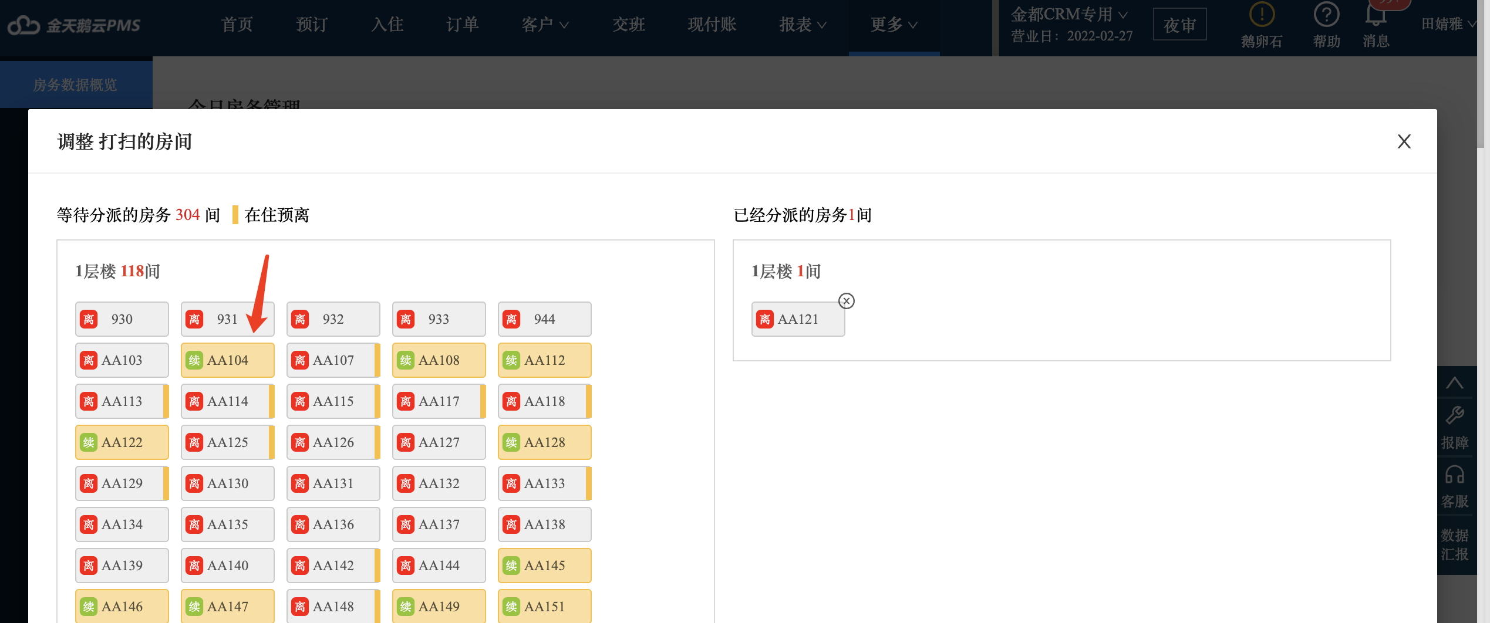Click the scroll-to-top arrow icon
Screen dimensions: 1490x623
pyautogui.click(x=1454, y=383)
